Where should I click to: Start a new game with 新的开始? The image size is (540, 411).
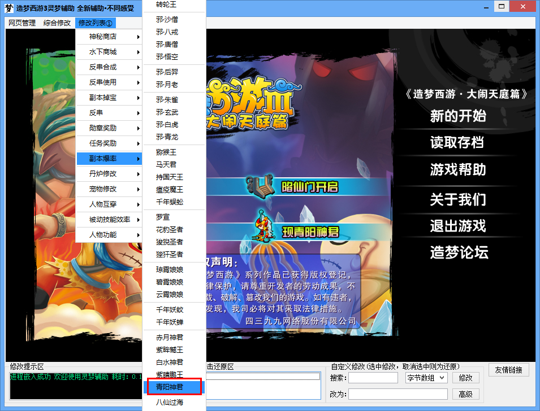[457, 116]
